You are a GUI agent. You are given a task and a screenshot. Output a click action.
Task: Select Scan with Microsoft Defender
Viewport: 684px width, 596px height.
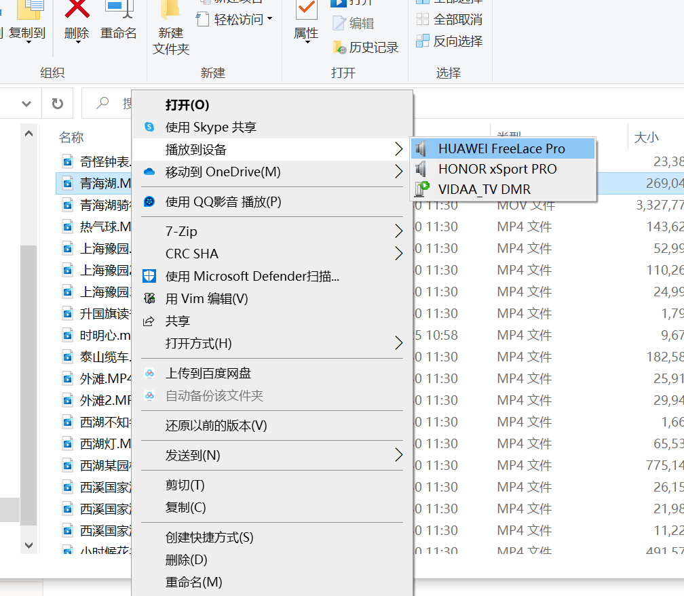click(272, 276)
